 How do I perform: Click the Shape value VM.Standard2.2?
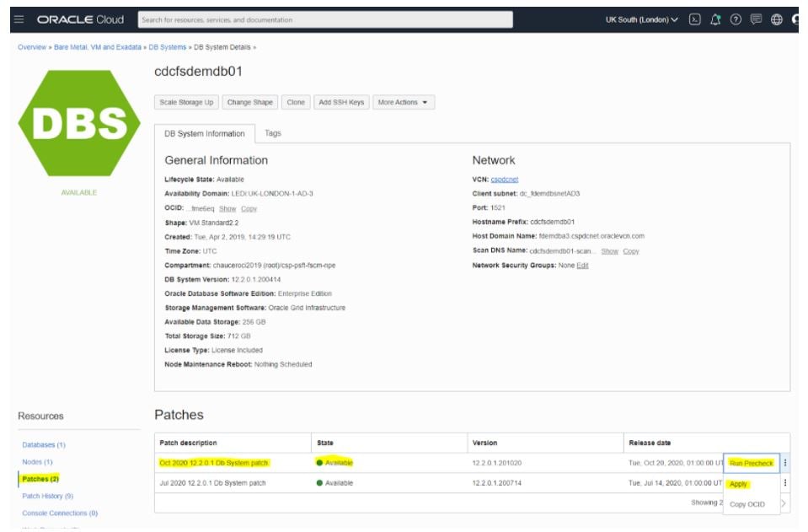tap(214, 223)
